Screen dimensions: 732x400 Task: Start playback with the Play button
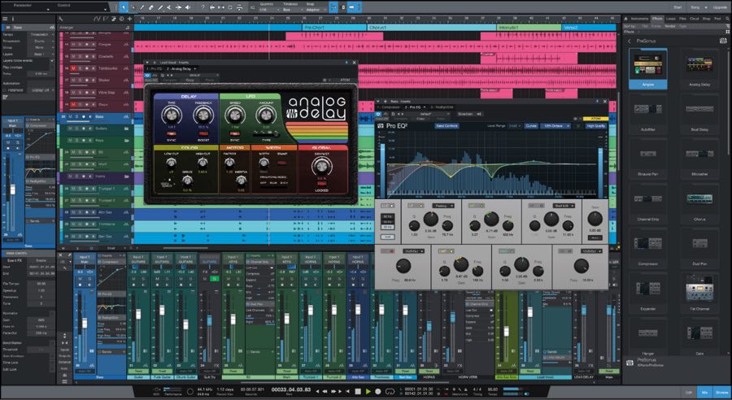click(x=368, y=391)
